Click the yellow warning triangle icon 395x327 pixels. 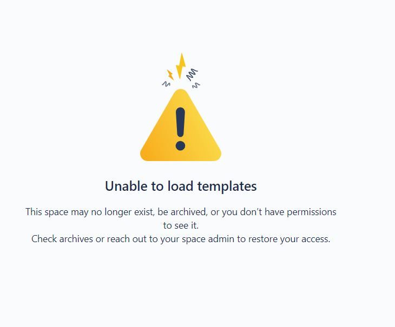pyautogui.click(x=181, y=125)
